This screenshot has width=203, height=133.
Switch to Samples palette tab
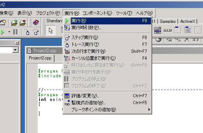point(168,21)
